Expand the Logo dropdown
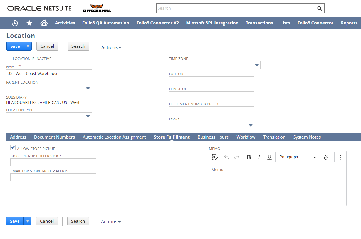Image resolution: width=361 pixels, height=239 pixels. (251, 125)
